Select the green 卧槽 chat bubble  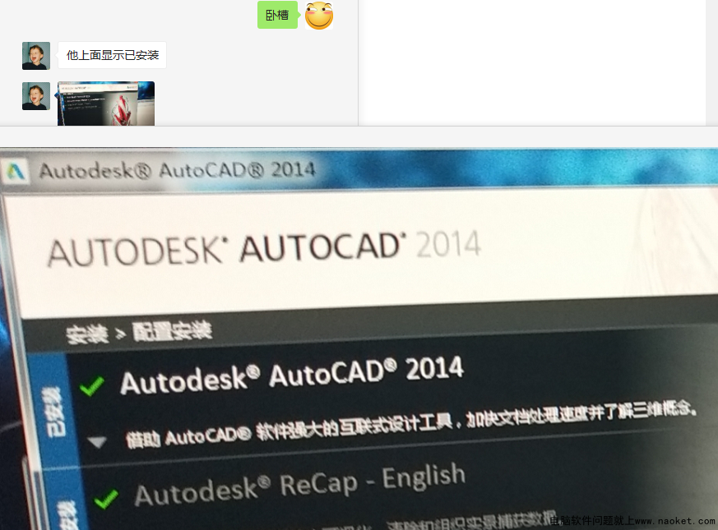coord(277,15)
